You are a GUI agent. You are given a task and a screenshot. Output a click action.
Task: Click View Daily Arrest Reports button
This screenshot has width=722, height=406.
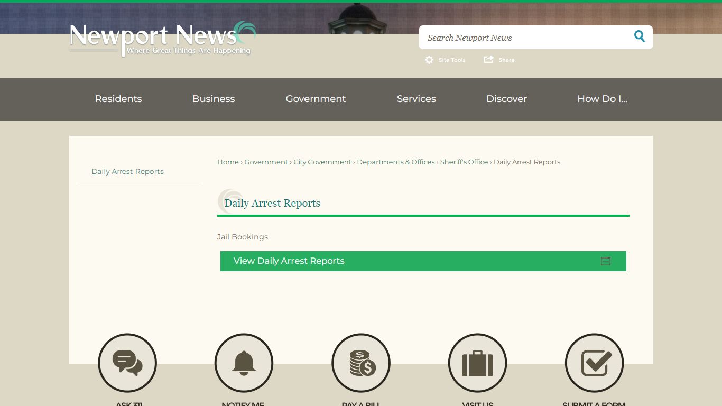[x=423, y=261]
